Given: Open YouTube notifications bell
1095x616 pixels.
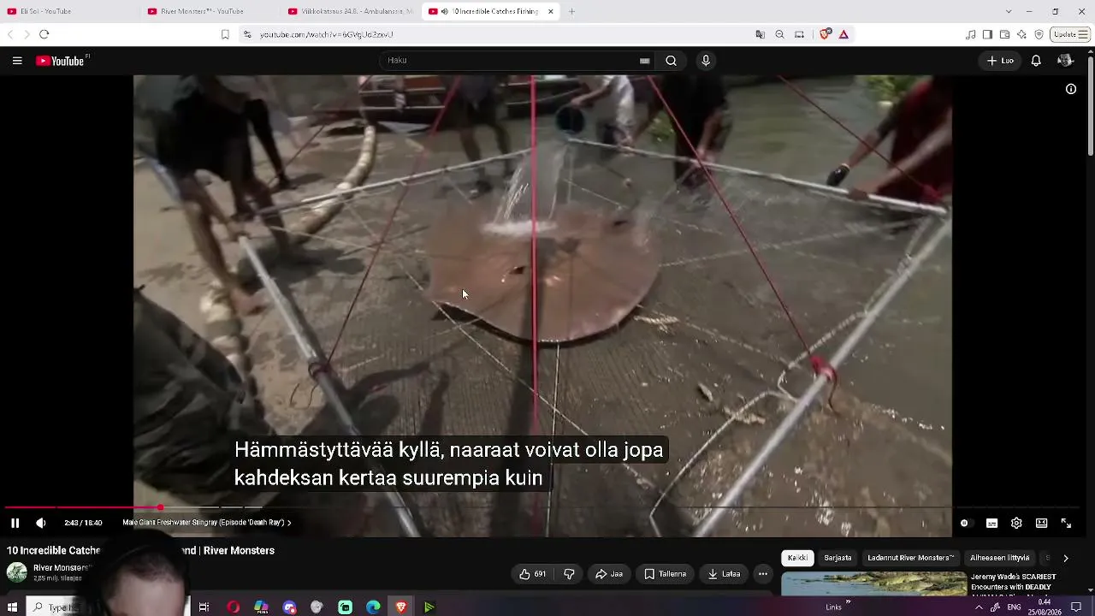Looking at the screenshot, I should coord(1036,61).
